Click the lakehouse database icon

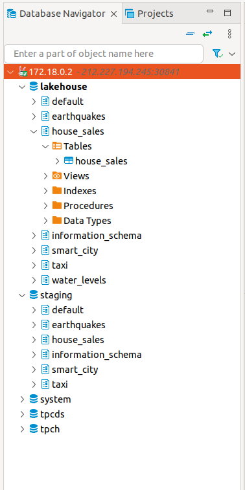[34, 87]
